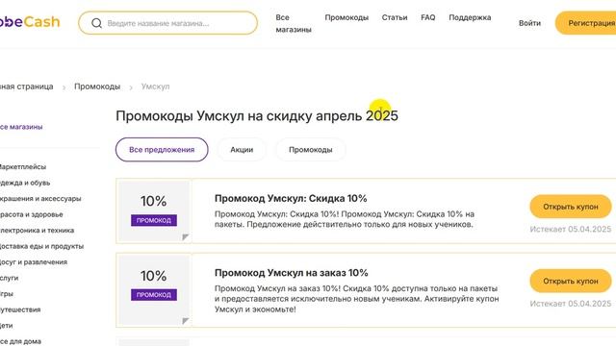Click the Регистрация button

coord(586,23)
